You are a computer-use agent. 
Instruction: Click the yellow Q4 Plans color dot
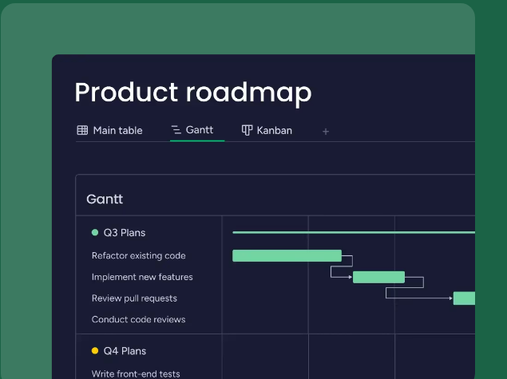click(95, 351)
